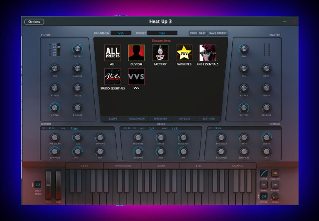Image resolution: width=319 pixels, height=221 pixels.
Task: Open the KEYS tab above keyboard
Action: coord(84,166)
